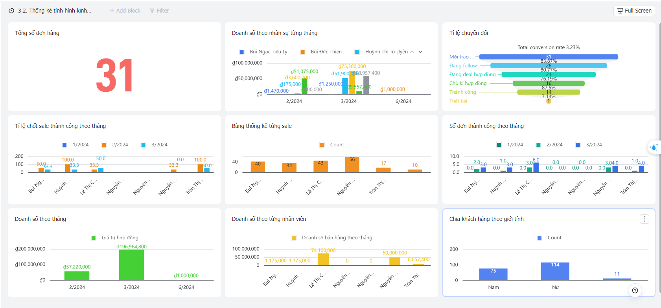Toggle 3/2024 in the sale success rate legend
This screenshot has height=308, width=661.
coord(154,145)
